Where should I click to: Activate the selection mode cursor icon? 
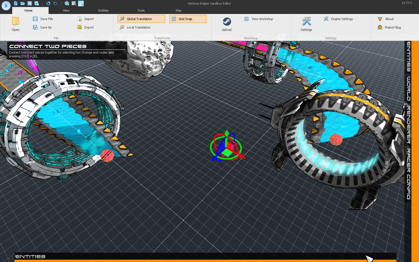81,3
